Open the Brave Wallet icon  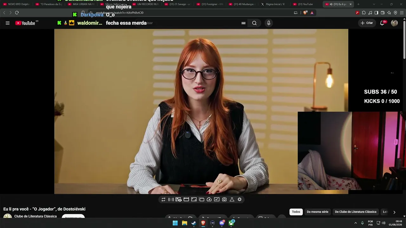pos(383,13)
